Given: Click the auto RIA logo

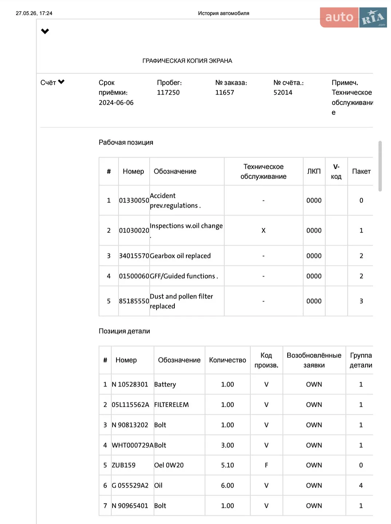Looking at the screenshot, I should [x=353, y=17].
